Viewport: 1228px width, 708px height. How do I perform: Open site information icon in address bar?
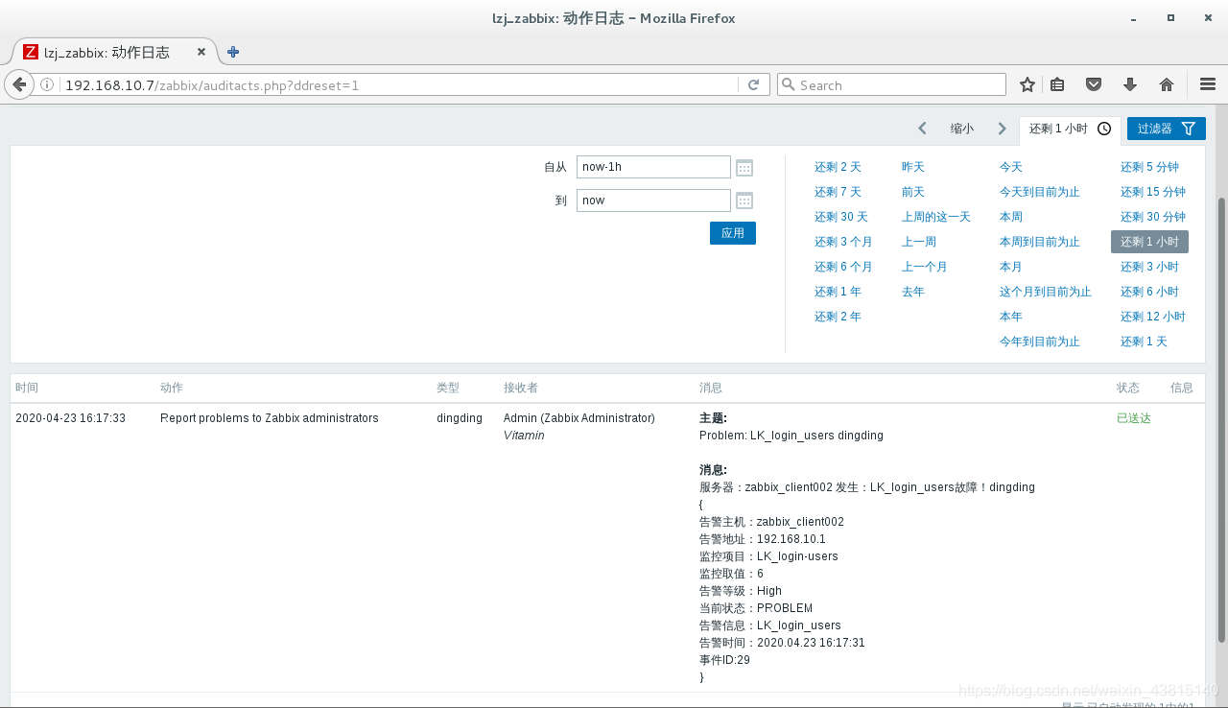pyautogui.click(x=47, y=84)
